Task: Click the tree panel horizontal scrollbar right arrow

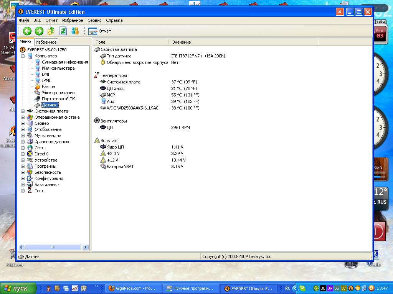Action: pos(85,247)
